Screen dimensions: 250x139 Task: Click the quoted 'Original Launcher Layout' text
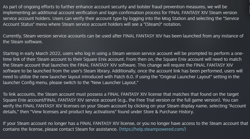click(185, 77)
